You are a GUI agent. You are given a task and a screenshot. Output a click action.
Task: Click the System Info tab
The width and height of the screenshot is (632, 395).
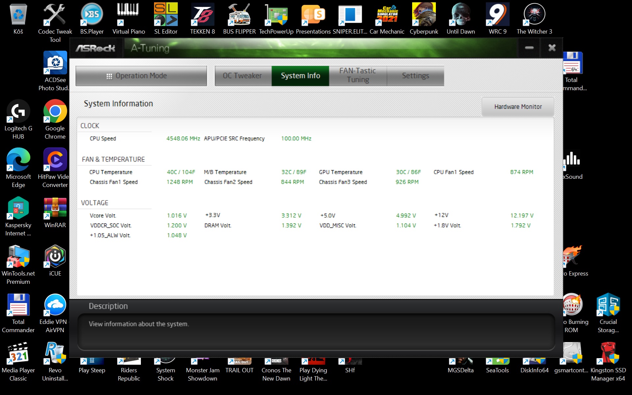[x=300, y=76]
